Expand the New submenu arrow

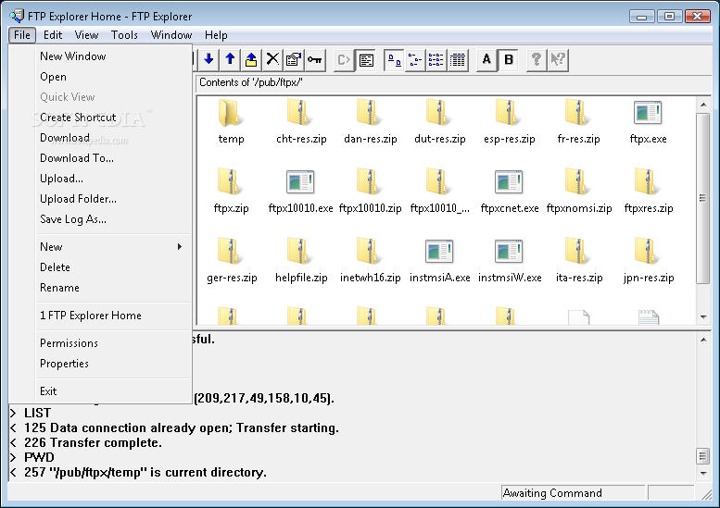(180, 247)
